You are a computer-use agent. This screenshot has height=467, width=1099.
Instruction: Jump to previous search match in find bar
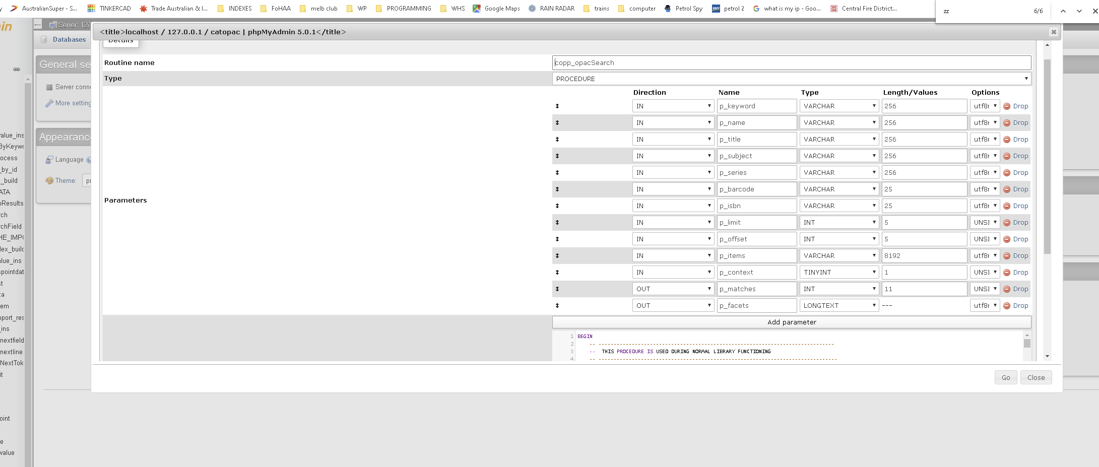[x=1063, y=11]
